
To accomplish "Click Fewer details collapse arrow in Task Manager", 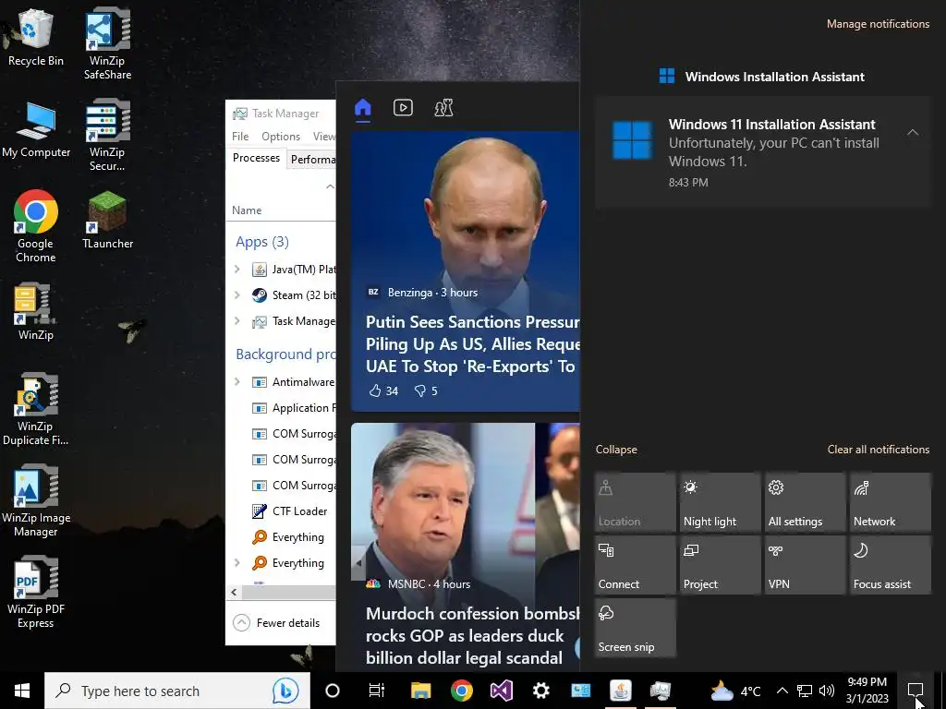I will (x=241, y=623).
